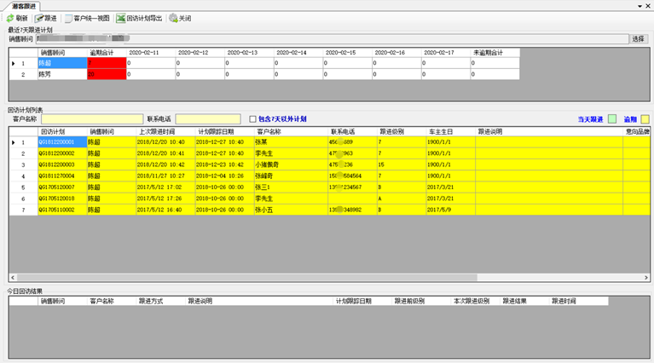Screen dimensions: 654x363
Task: Select the 潜客跟进 tab
Action: (x=23, y=5)
